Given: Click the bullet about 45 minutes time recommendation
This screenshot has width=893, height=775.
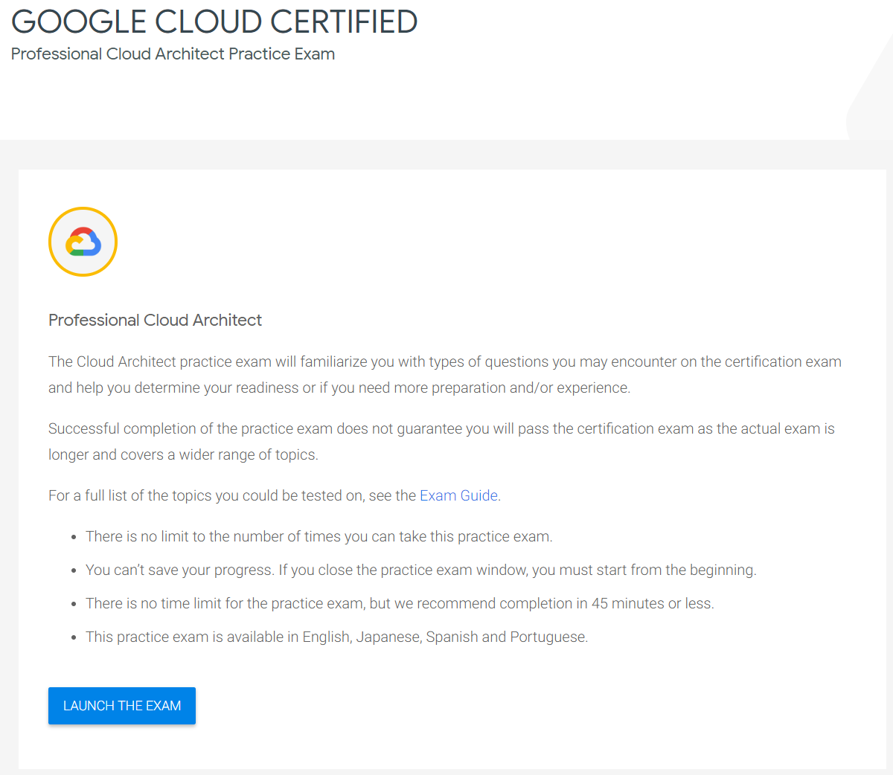Looking at the screenshot, I should [400, 603].
